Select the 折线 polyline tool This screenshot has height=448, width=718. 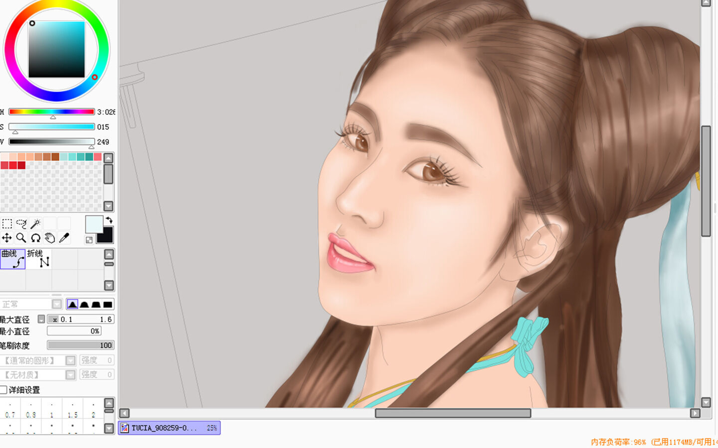[38, 259]
